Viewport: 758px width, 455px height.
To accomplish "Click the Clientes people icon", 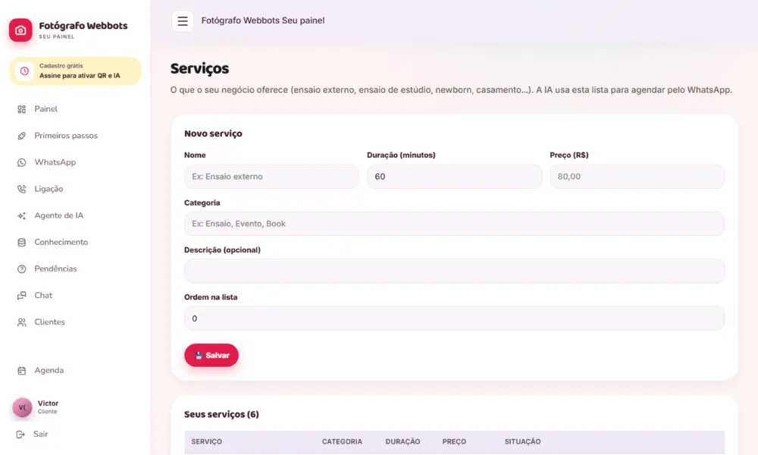I will pos(22,322).
